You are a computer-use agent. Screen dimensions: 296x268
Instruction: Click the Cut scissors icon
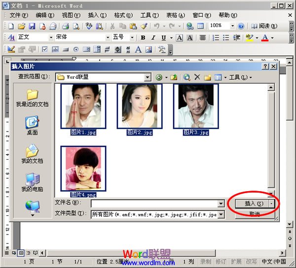coord(112,26)
